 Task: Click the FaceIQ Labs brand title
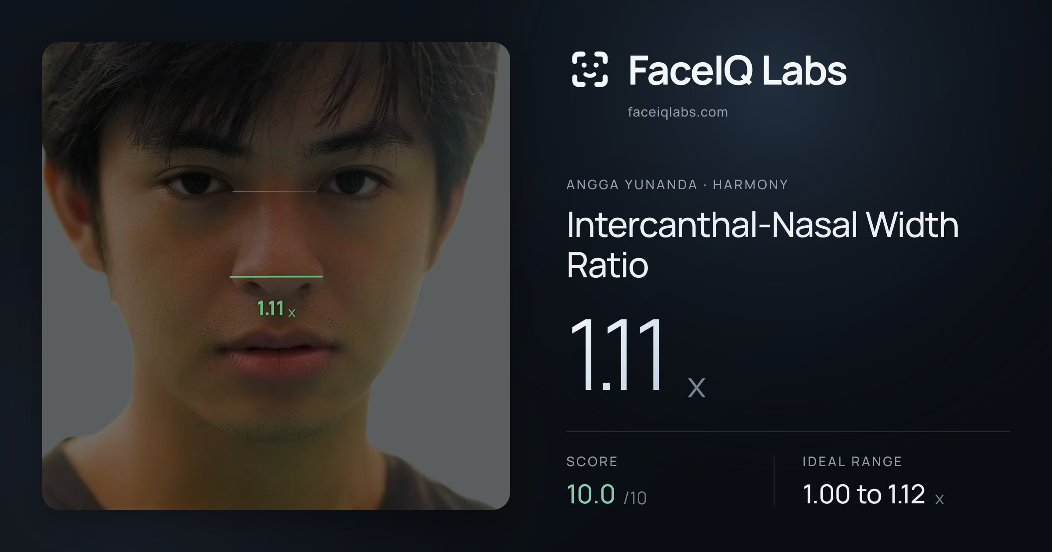737,71
